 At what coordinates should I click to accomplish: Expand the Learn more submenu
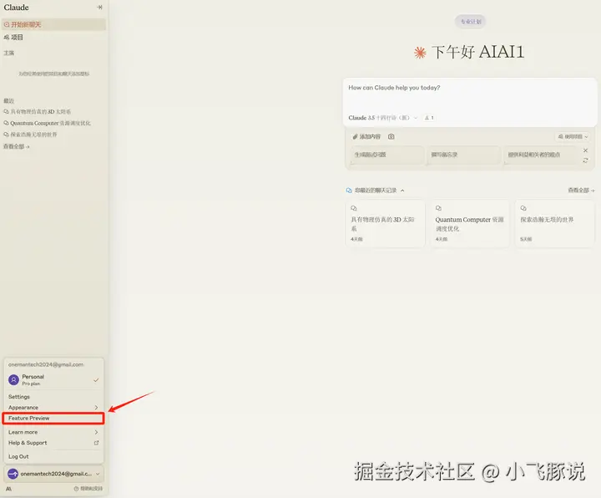point(53,432)
